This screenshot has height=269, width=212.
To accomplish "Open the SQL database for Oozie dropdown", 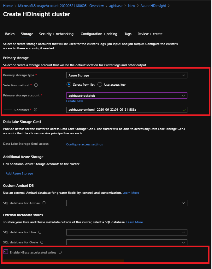I will click(x=183, y=242).
